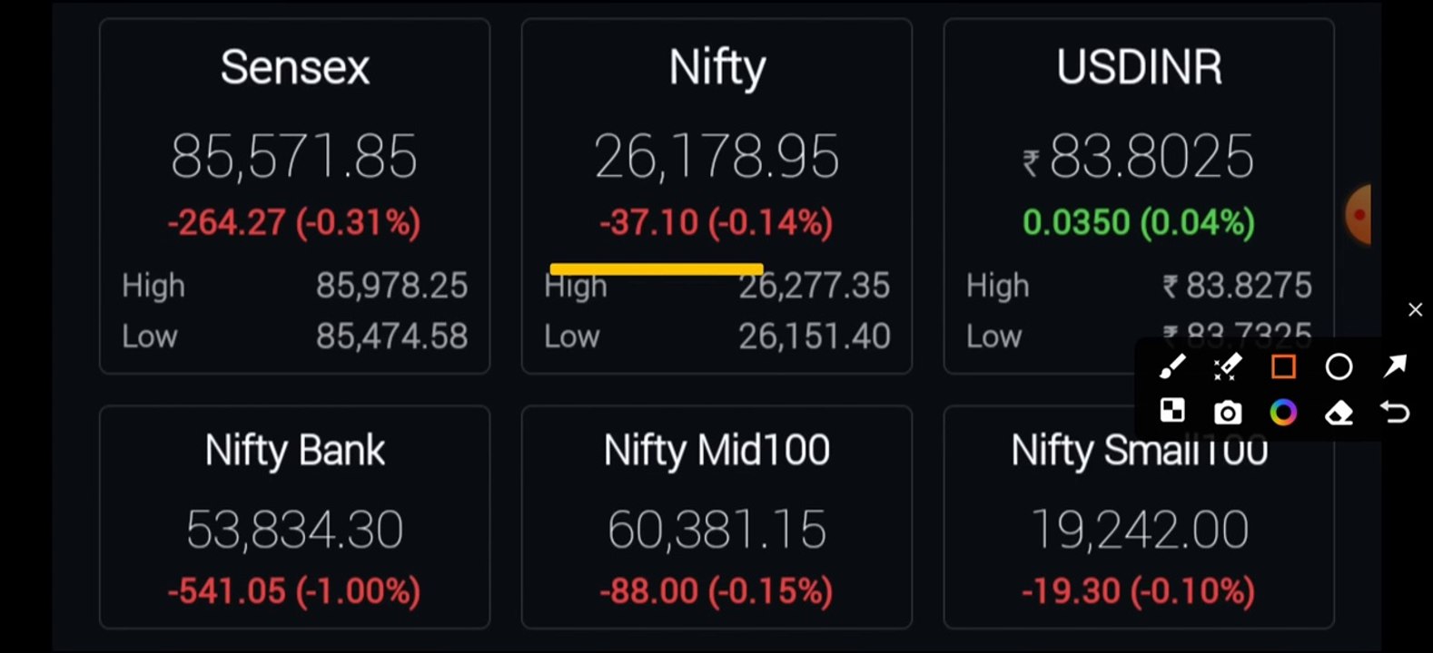The width and height of the screenshot is (1433, 653).
Task: Open the color wheel picker
Action: click(1283, 413)
